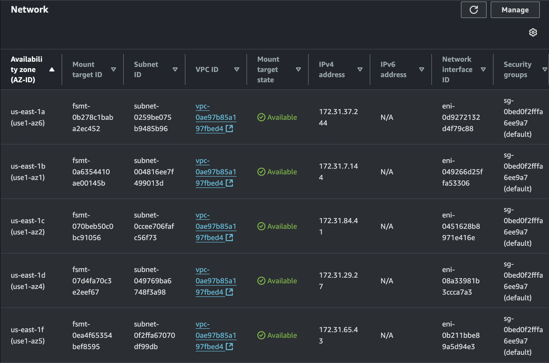Click Available status icon for us-east-1a
The image size is (549, 363).
261,117
